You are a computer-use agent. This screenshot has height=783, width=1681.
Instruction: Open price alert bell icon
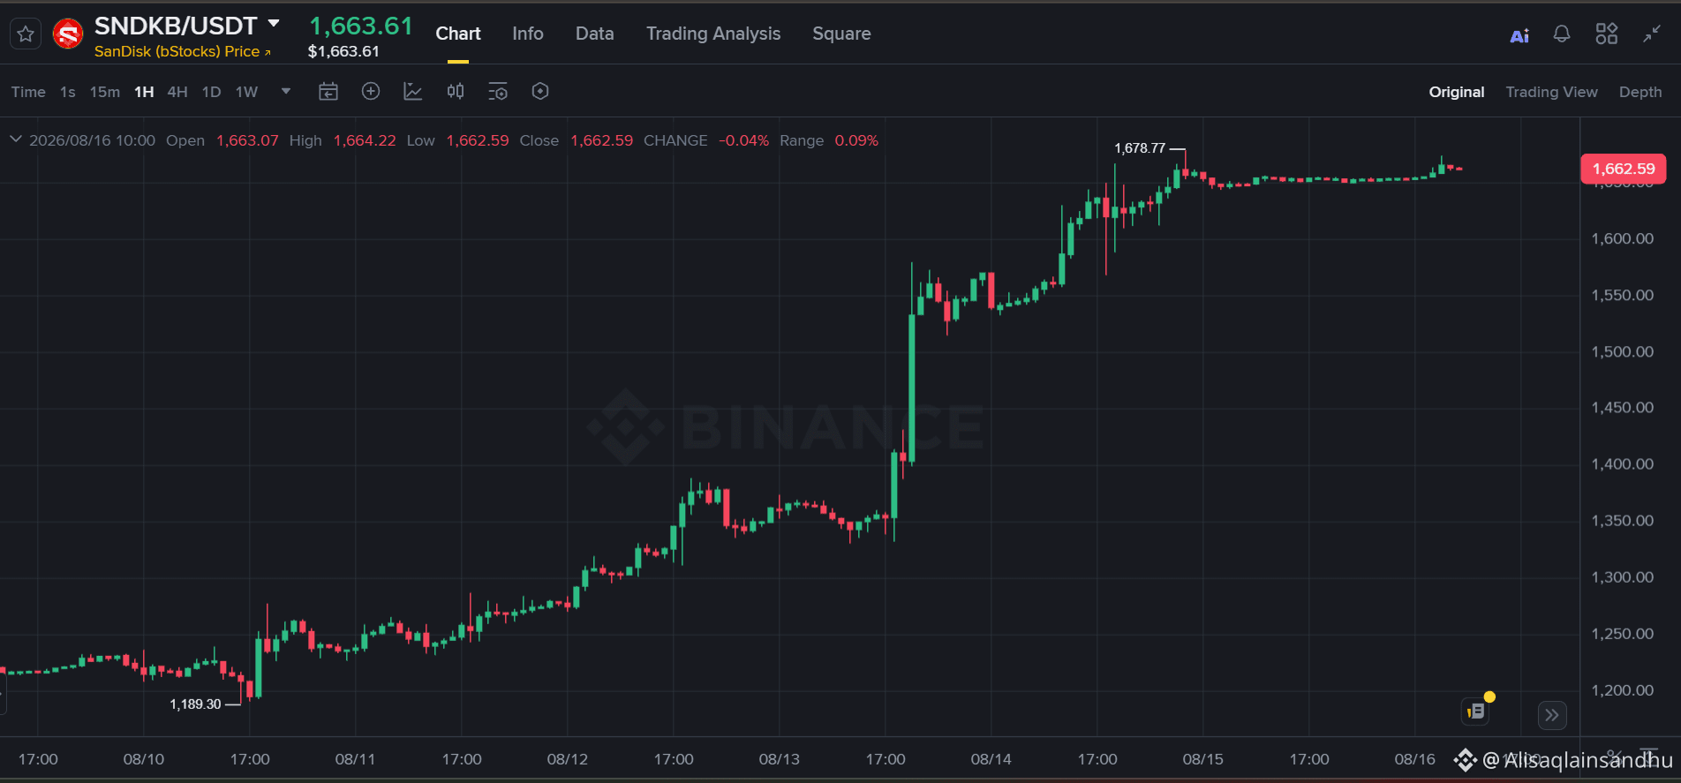coord(1562,34)
